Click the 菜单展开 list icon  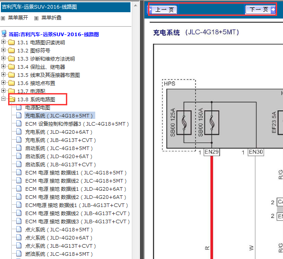click(3, 18)
